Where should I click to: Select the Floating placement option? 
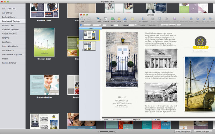pos(172,25)
